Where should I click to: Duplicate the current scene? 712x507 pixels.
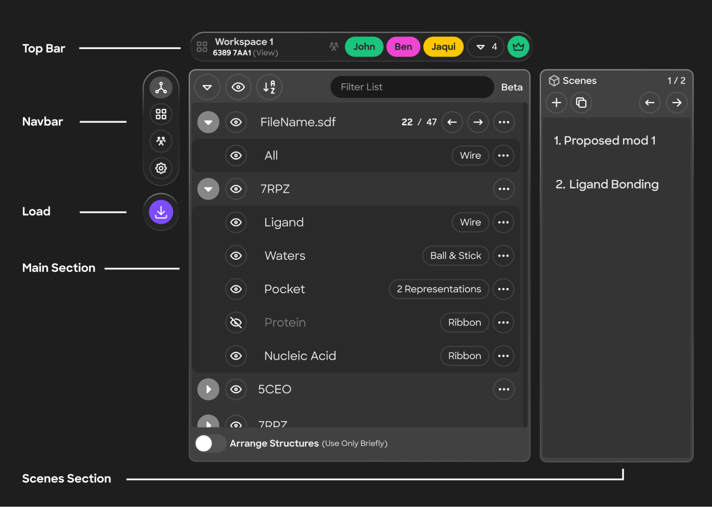581,102
